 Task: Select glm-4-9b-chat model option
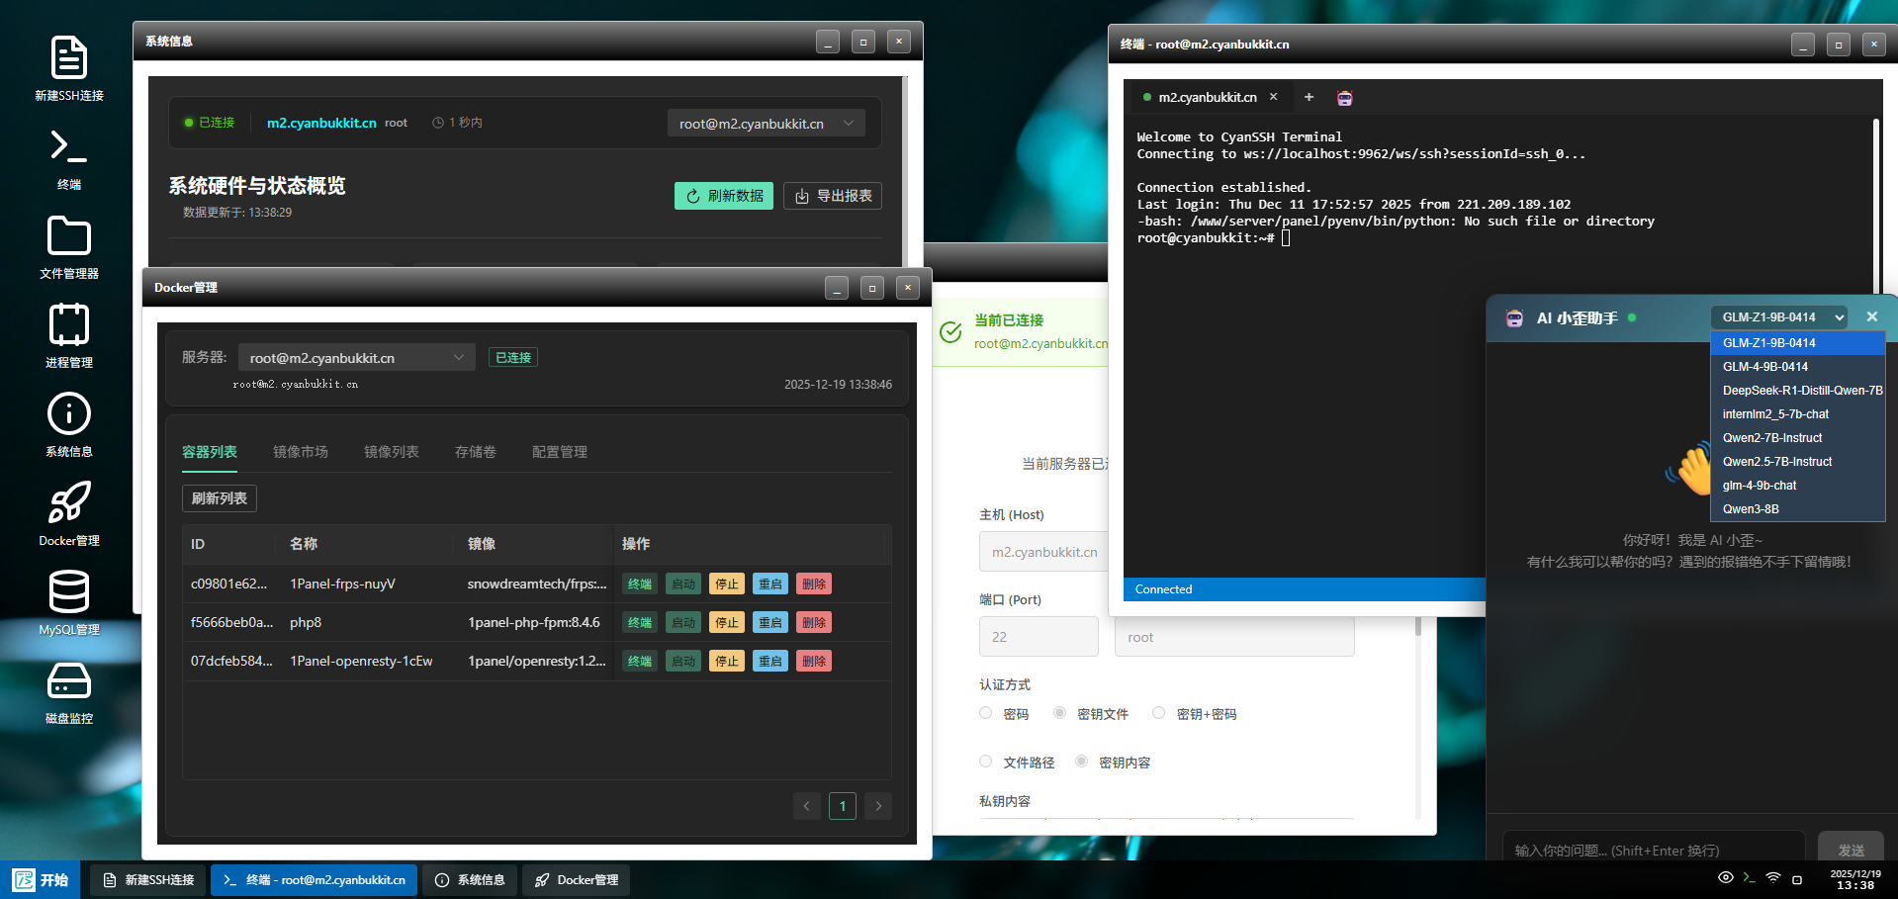(1798, 486)
